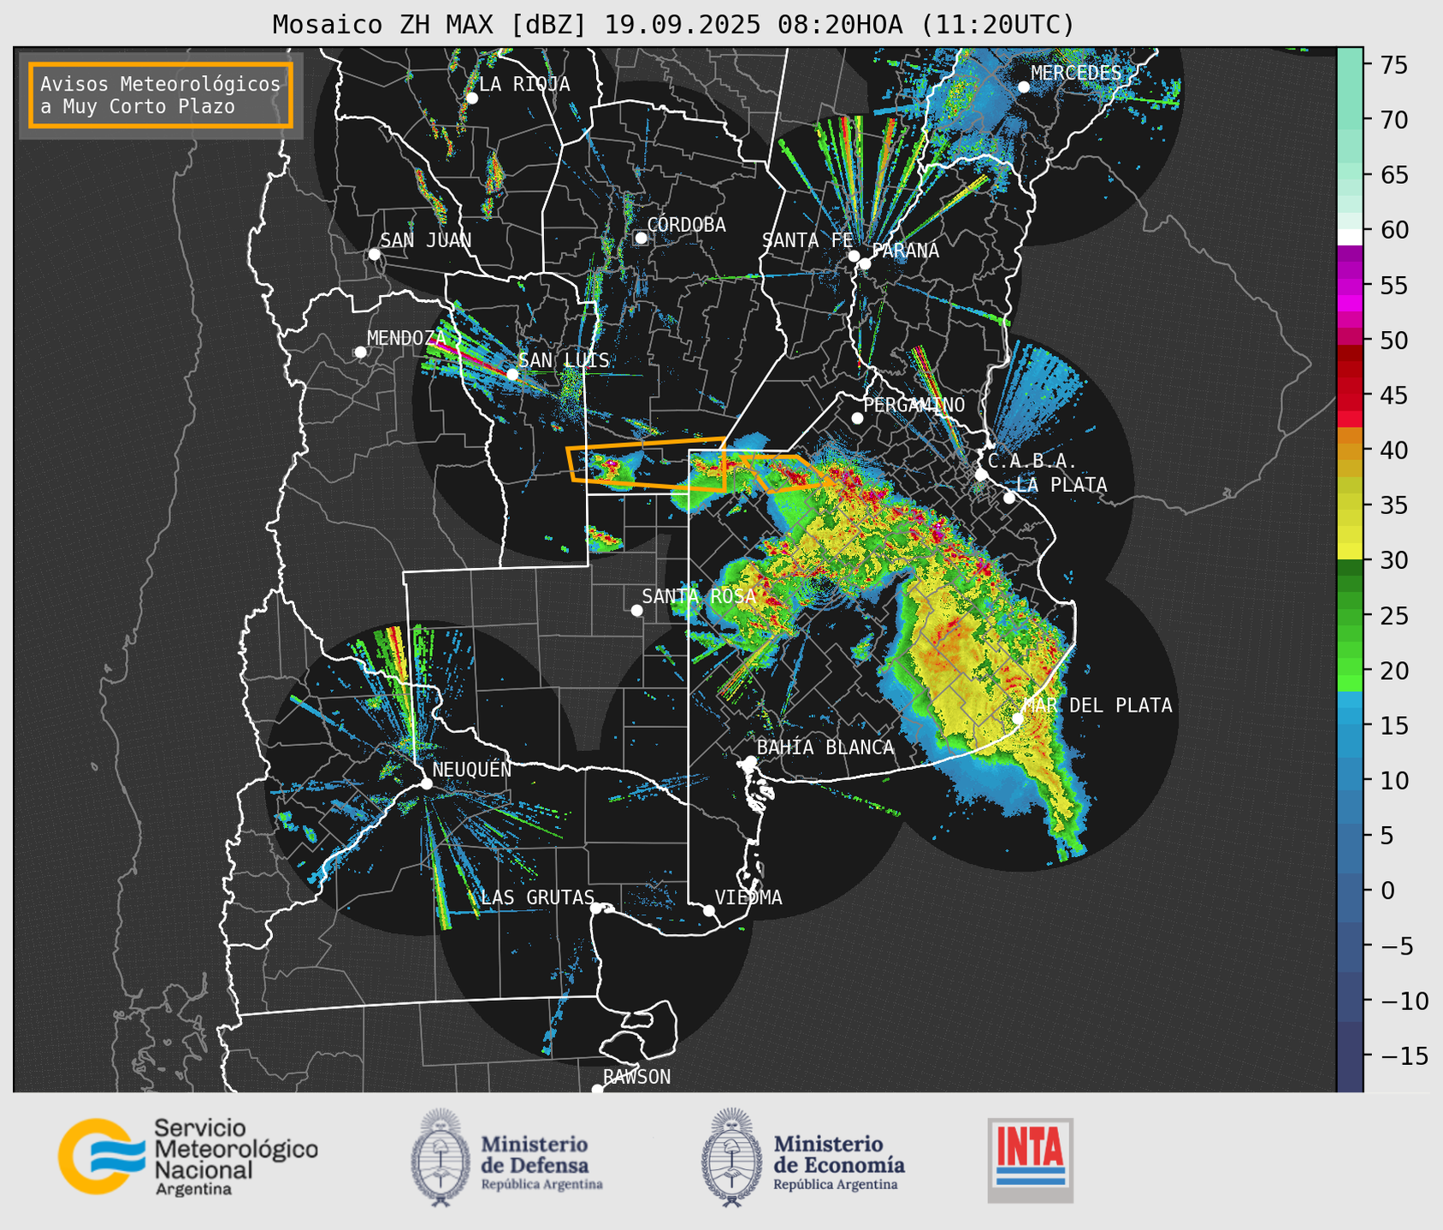Click the 45 tick label on the colorbar
Viewport: 1443px width, 1230px height.
tap(1394, 395)
